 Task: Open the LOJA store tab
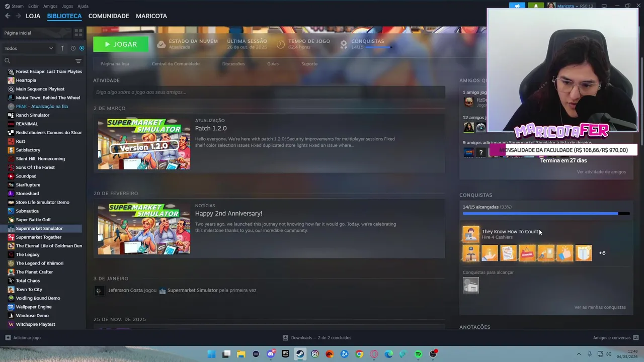point(33,16)
